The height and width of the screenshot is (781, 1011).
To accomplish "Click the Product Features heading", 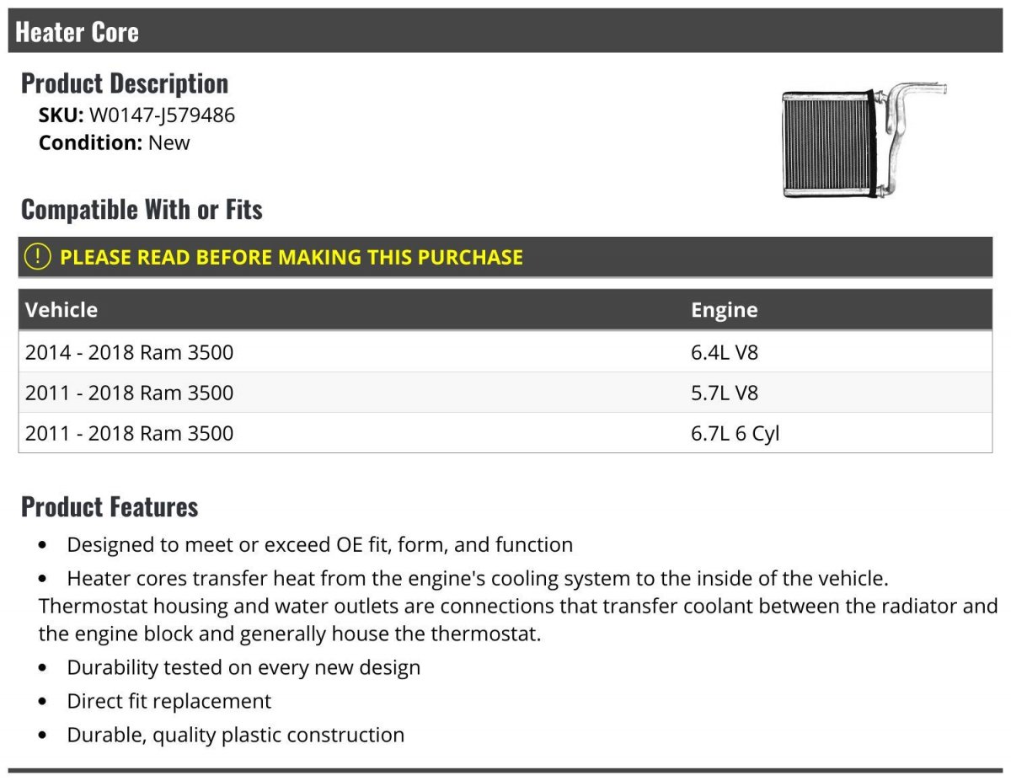I will click(x=110, y=506).
